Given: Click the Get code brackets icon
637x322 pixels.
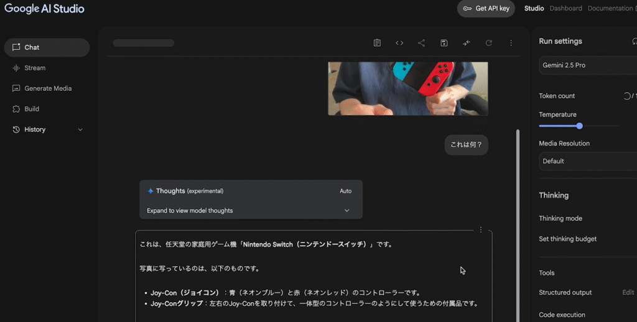Looking at the screenshot, I should point(399,43).
